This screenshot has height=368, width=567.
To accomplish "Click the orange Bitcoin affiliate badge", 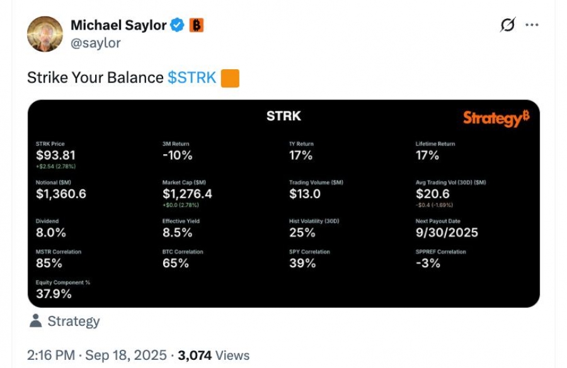I will tap(197, 26).
